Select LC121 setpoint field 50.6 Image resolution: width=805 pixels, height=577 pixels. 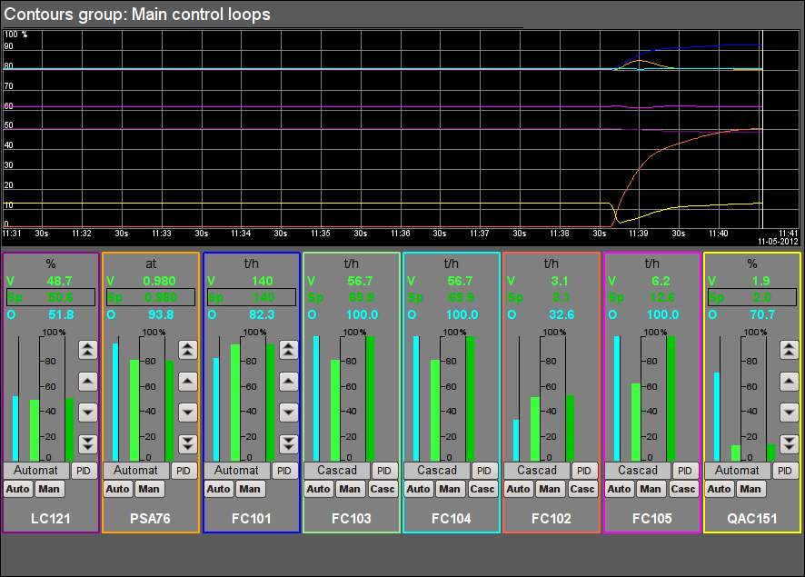tap(51, 297)
